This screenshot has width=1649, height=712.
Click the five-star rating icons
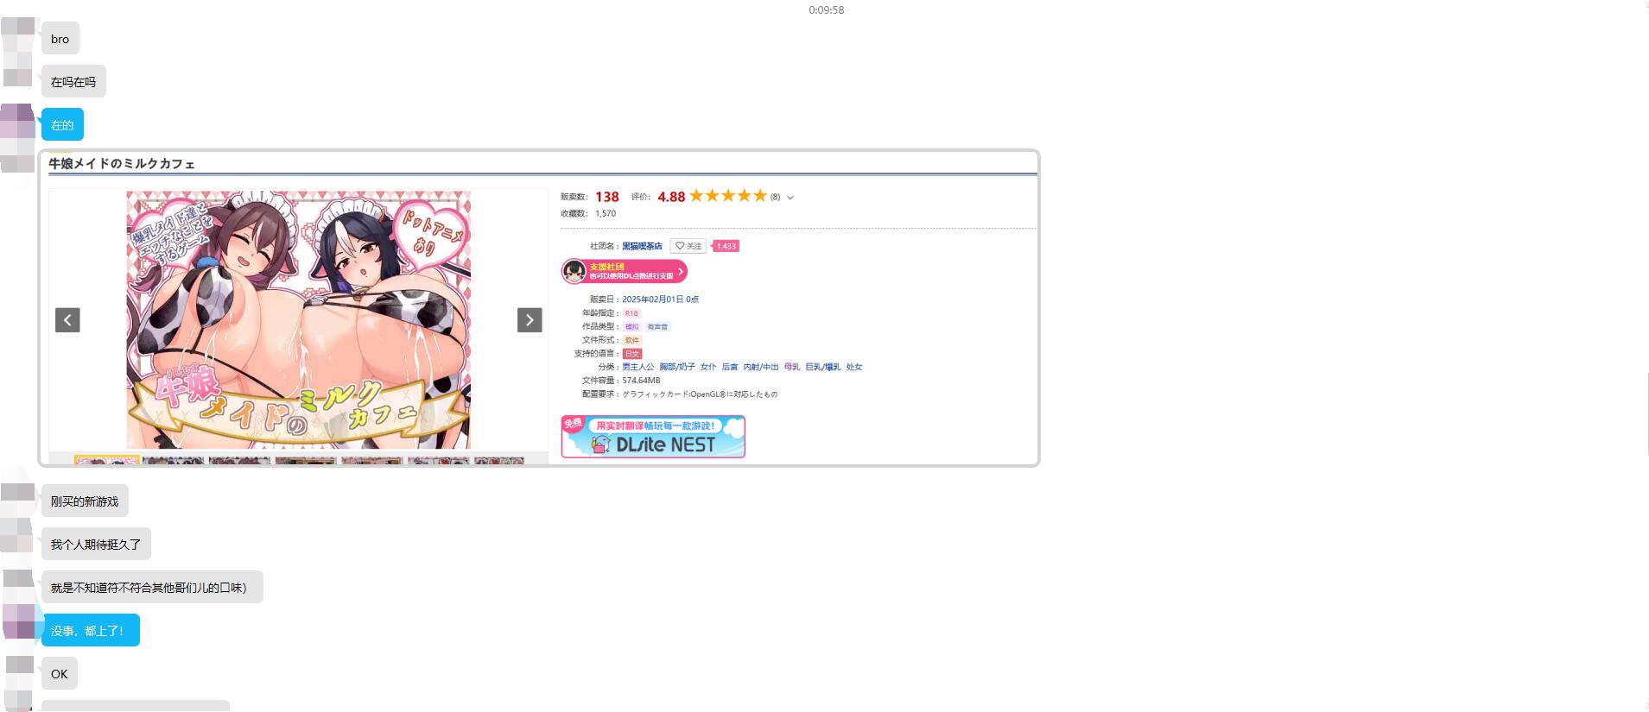(728, 196)
